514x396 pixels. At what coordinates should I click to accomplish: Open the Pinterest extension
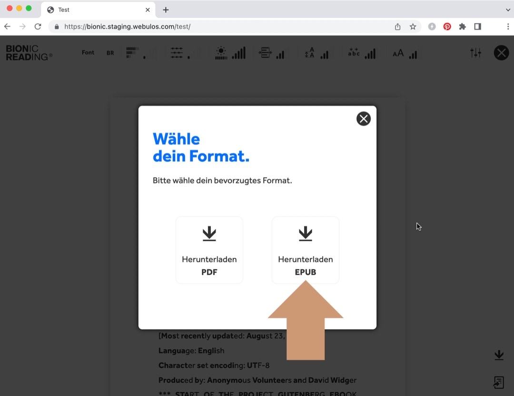pyautogui.click(x=447, y=27)
